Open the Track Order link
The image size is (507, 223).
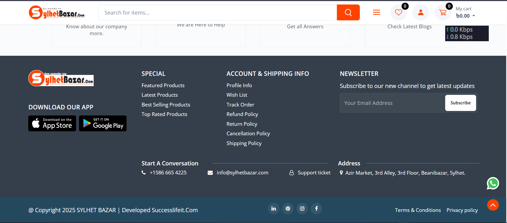coord(240,105)
